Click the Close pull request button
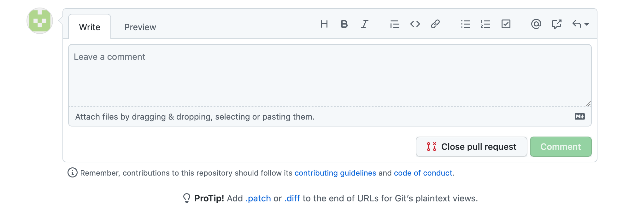The height and width of the screenshot is (219, 641). [471, 147]
